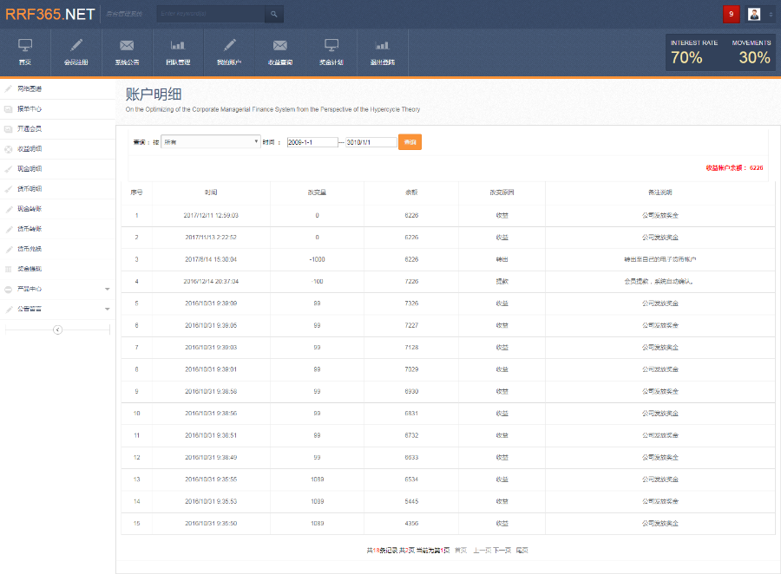
Task: Click the orange query button
Action: click(410, 141)
